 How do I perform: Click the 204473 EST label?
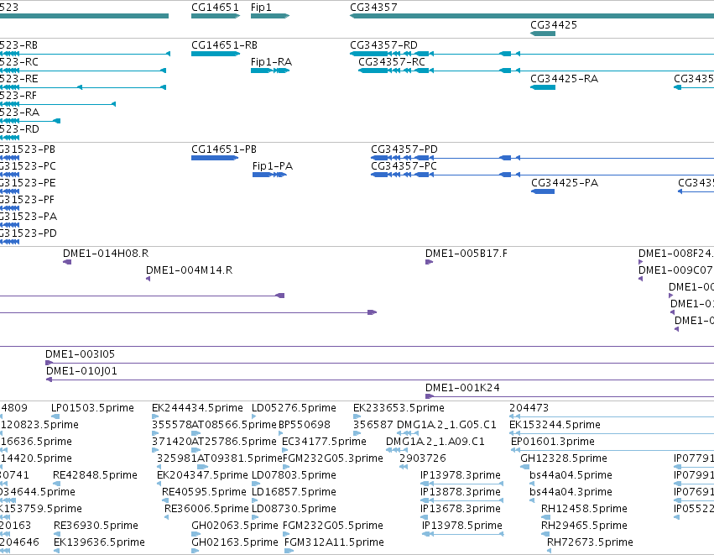click(529, 408)
